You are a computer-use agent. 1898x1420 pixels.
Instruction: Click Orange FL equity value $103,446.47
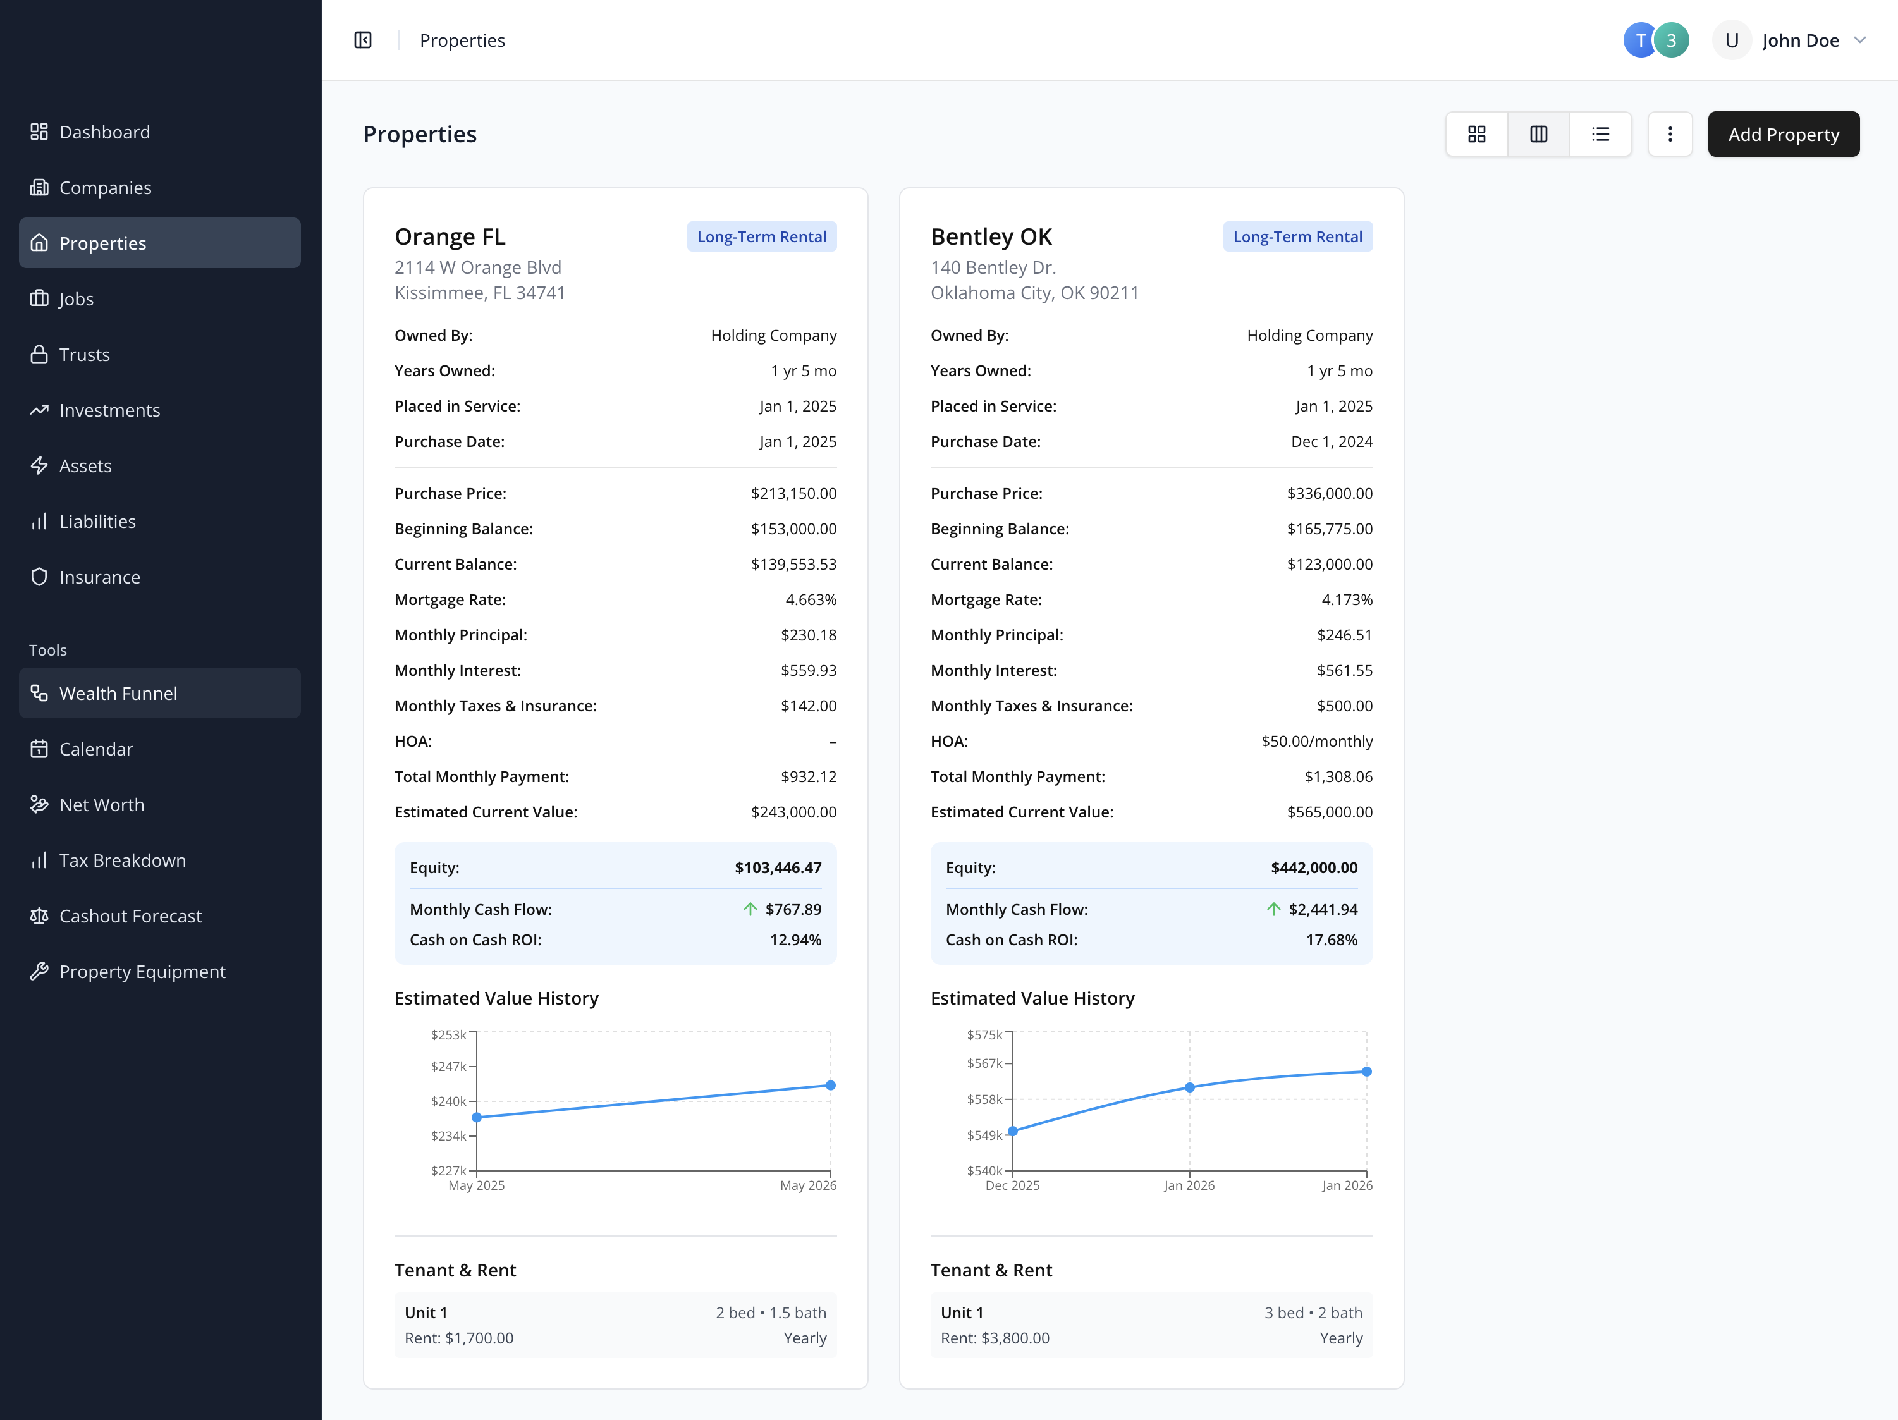pyautogui.click(x=778, y=867)
